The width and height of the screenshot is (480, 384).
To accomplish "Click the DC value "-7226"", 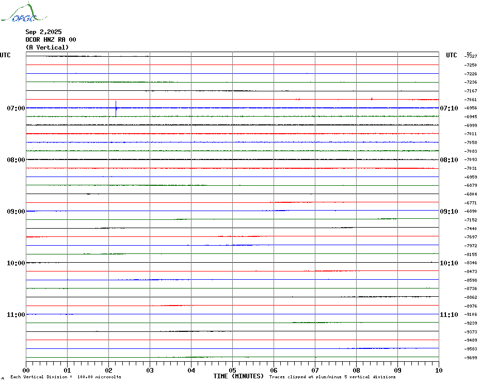I will (471, 74).
